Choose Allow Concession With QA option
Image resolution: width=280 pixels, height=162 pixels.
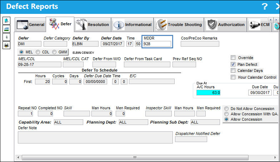[x=226, y=114]
